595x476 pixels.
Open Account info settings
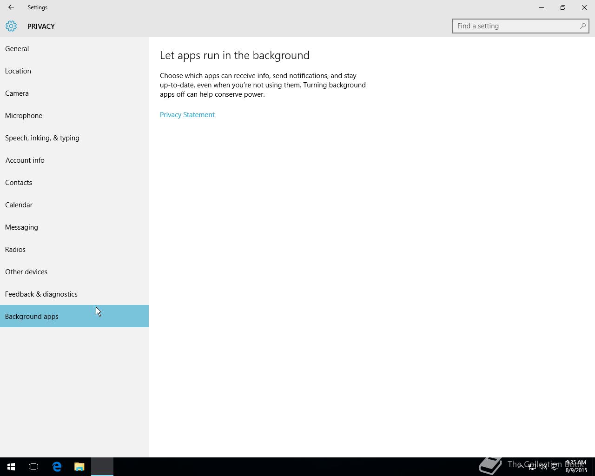pyautogui.click(x=74, y=160)
